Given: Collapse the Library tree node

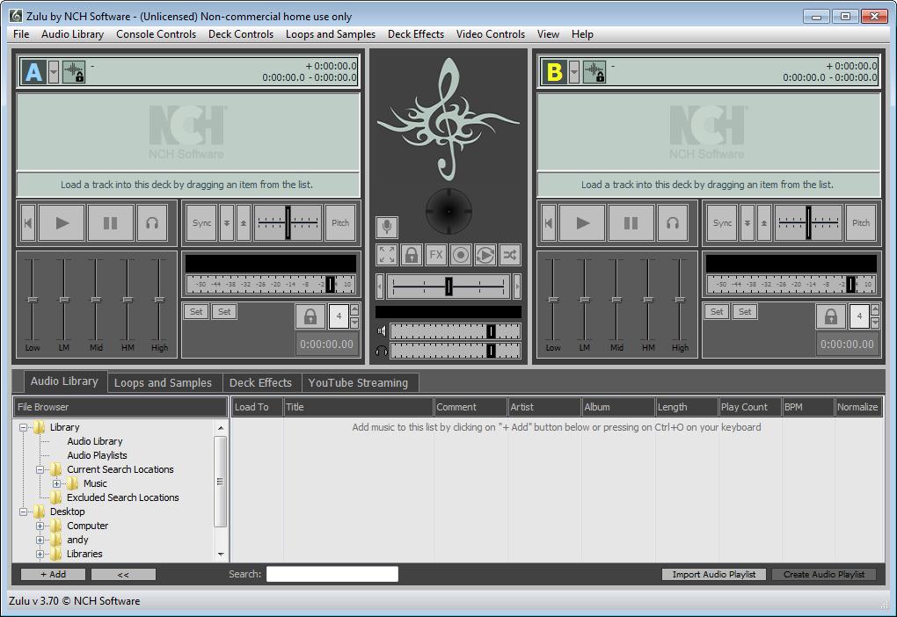Looking at the screenshot, I should tap(26, 427).
